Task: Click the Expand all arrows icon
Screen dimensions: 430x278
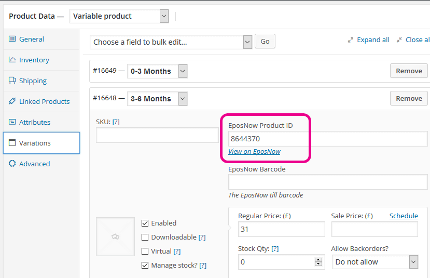Action: point(351,40)
